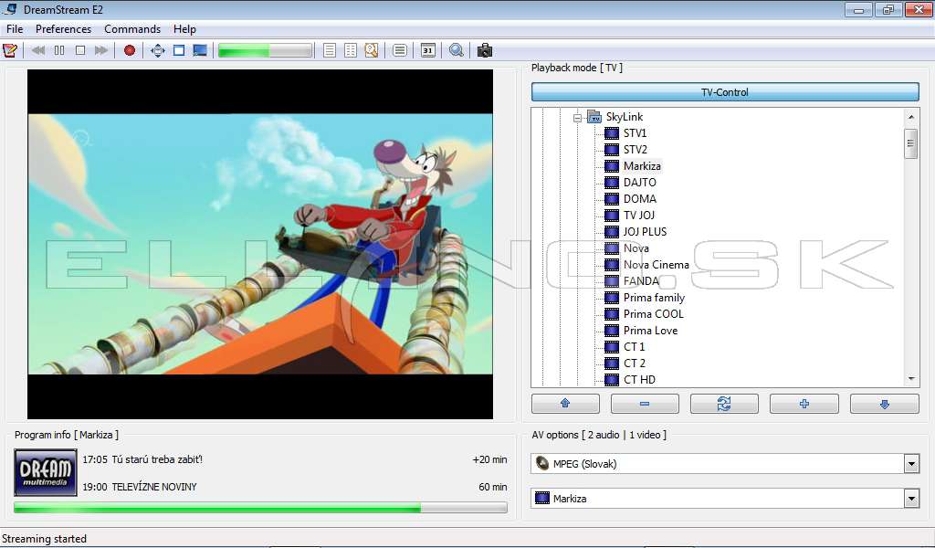The height and width of the screenshot is (548, 935).
Task: Click the TV-Control button
Action: (725, 92)
